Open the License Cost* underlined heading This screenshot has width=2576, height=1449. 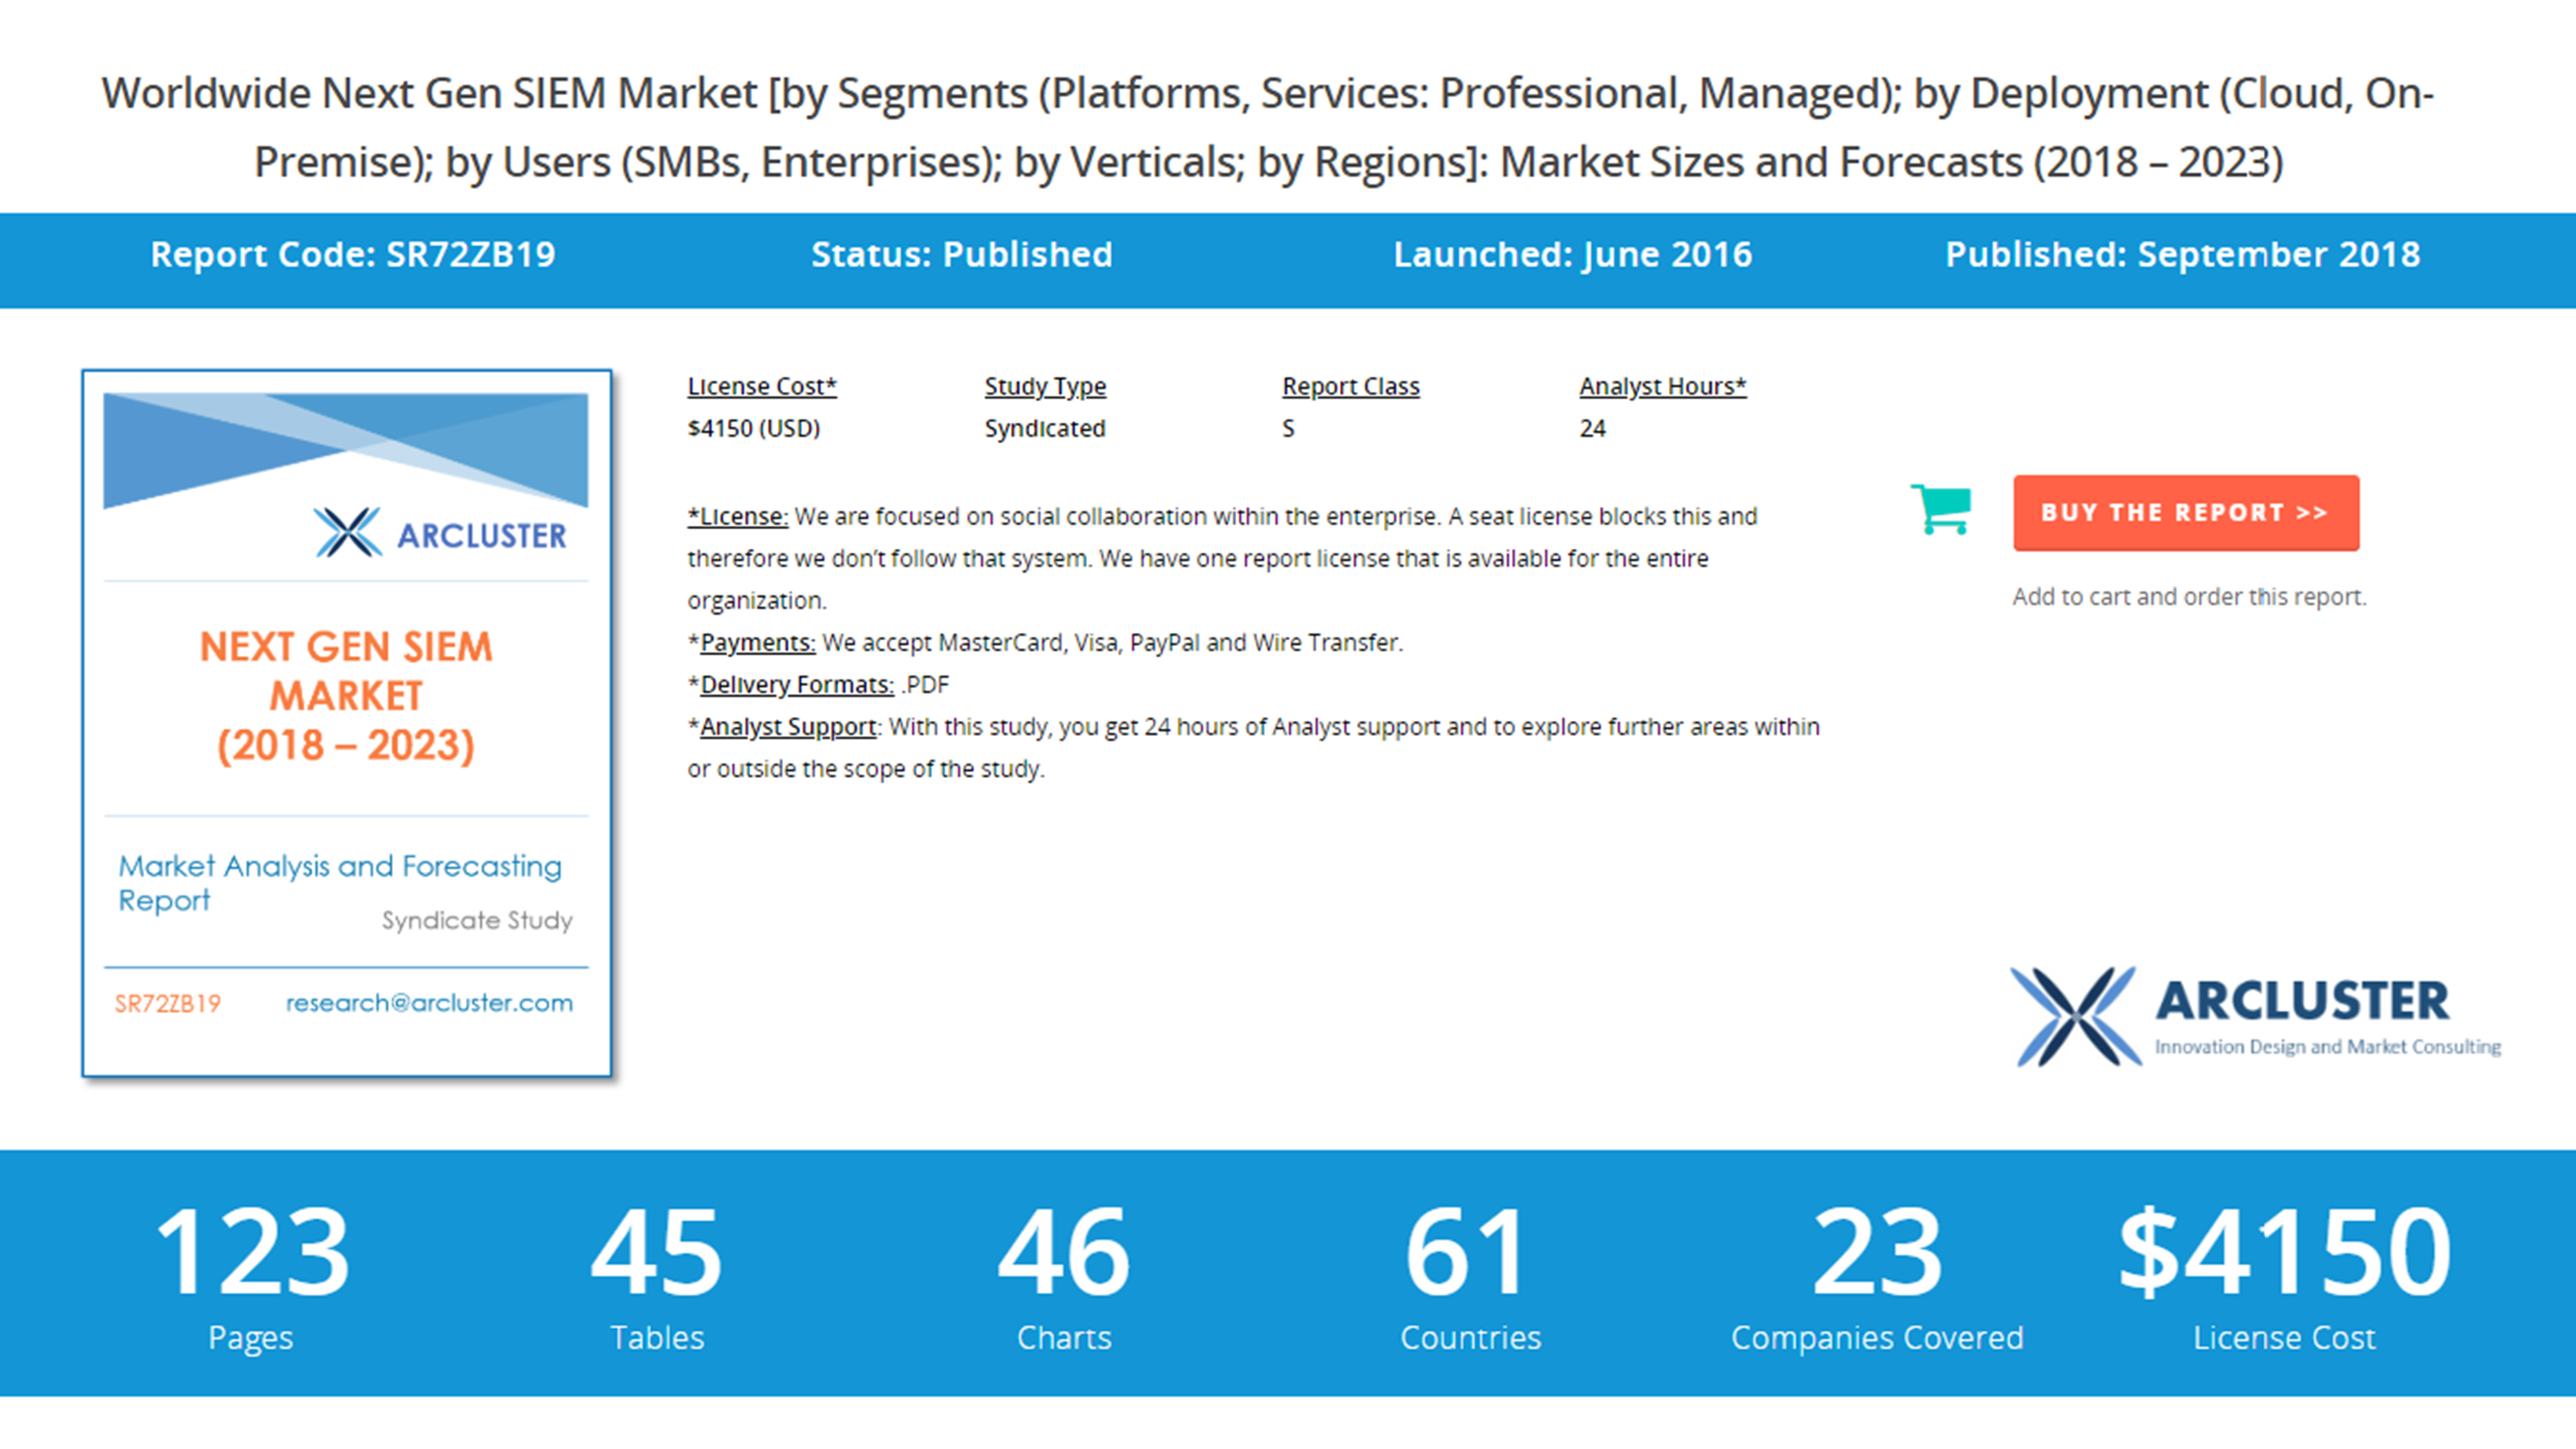coord(762,386)
